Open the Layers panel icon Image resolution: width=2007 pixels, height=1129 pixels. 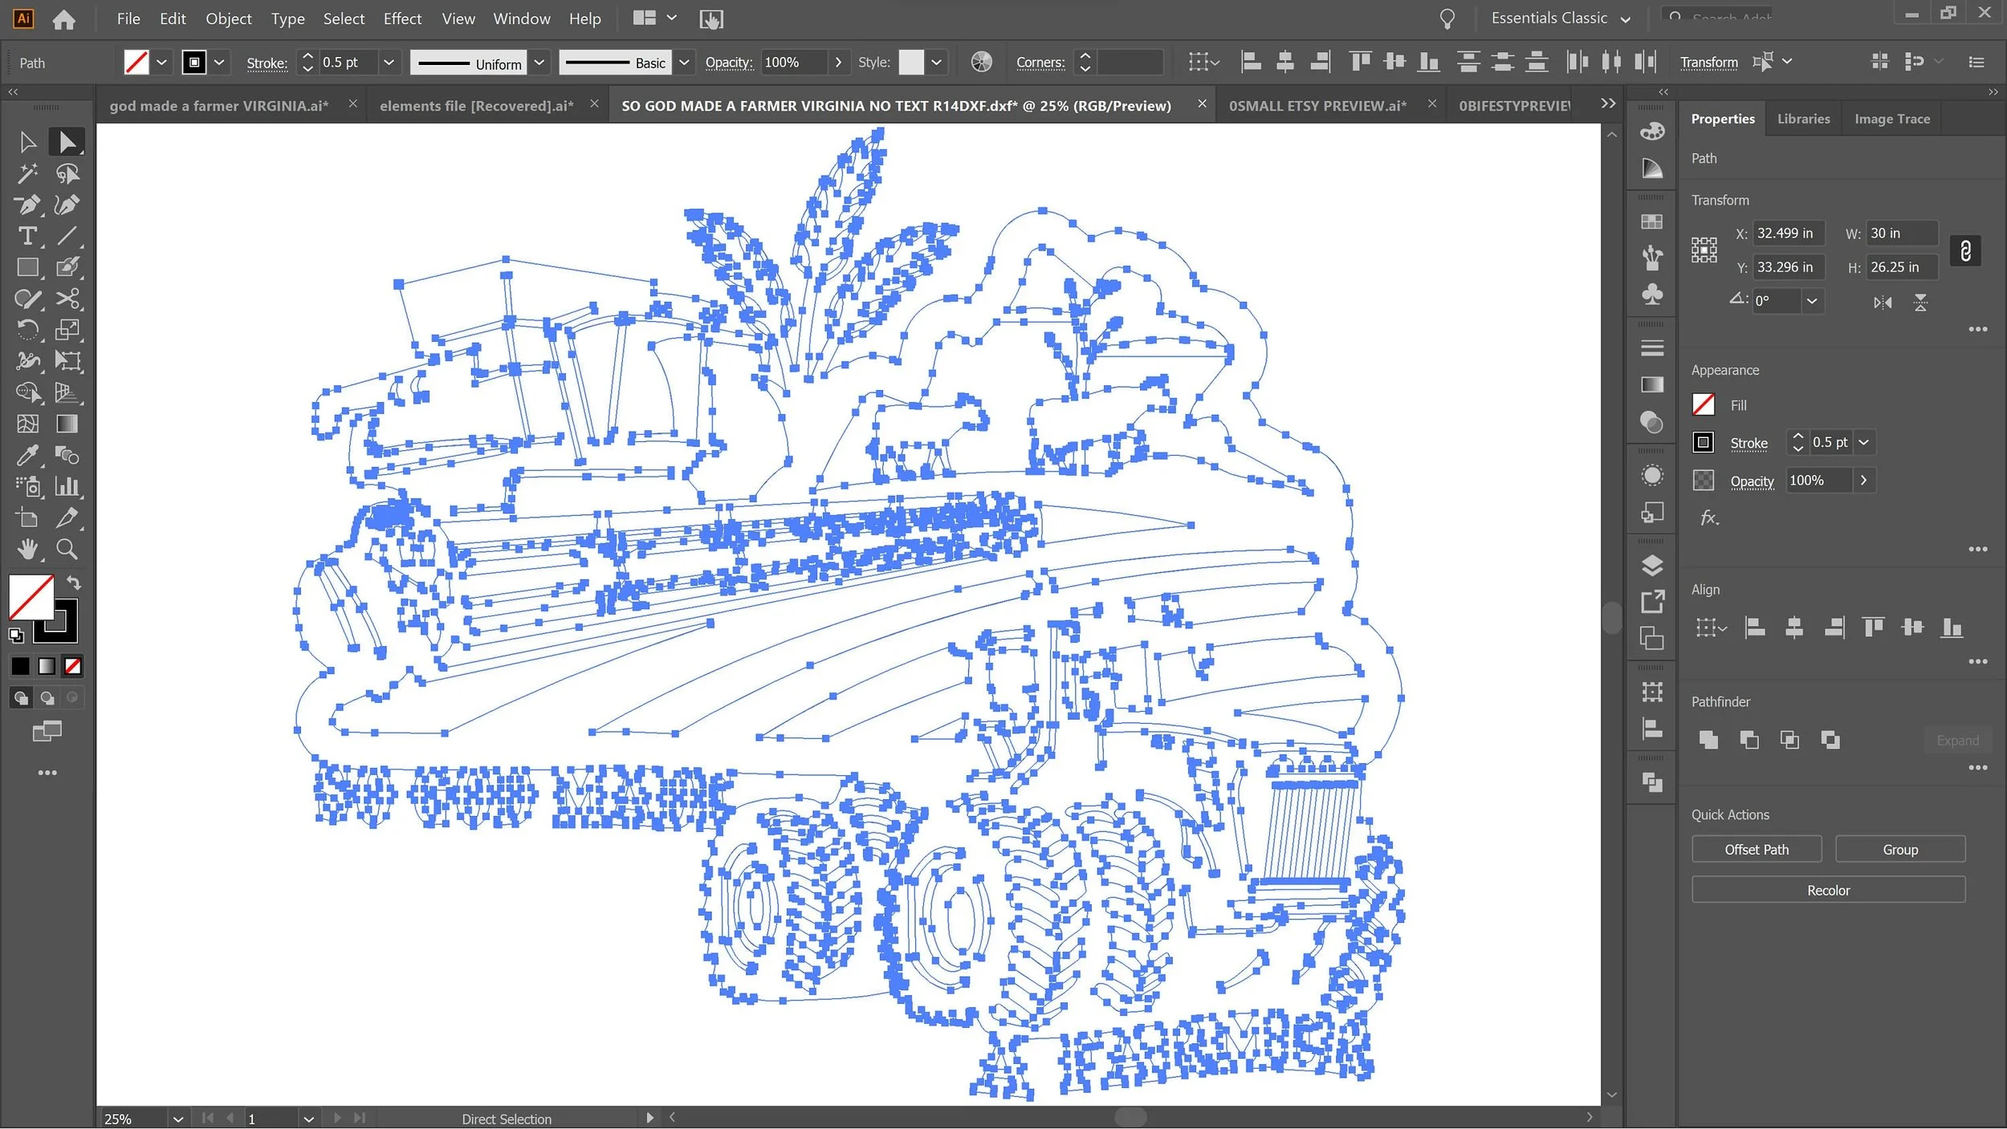point(1652,566)
